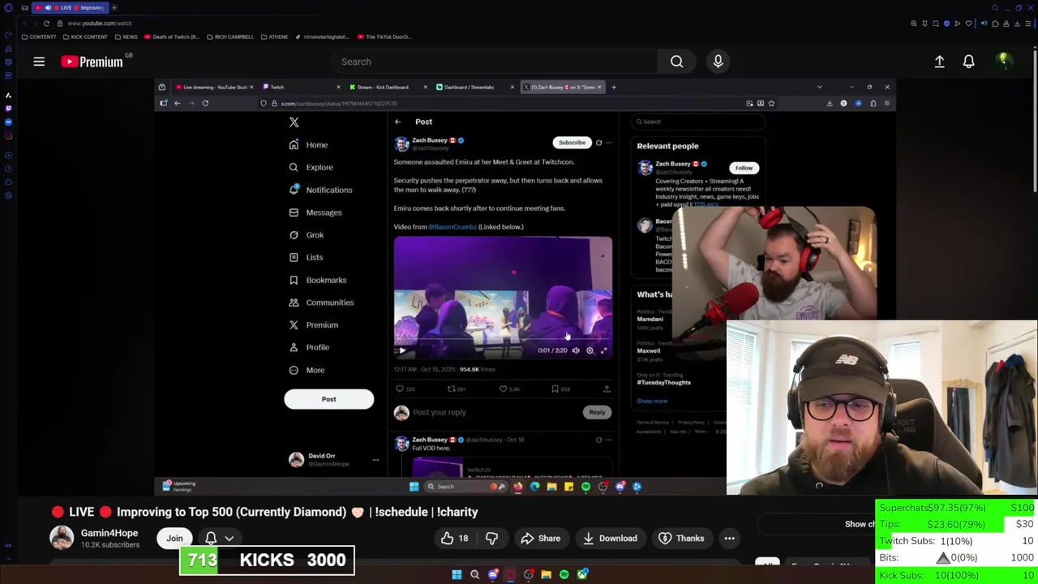The width and height of the screenshot is (1038, 584).
Task: Click the YouTube search magnifier button
Action: [676, 62]
